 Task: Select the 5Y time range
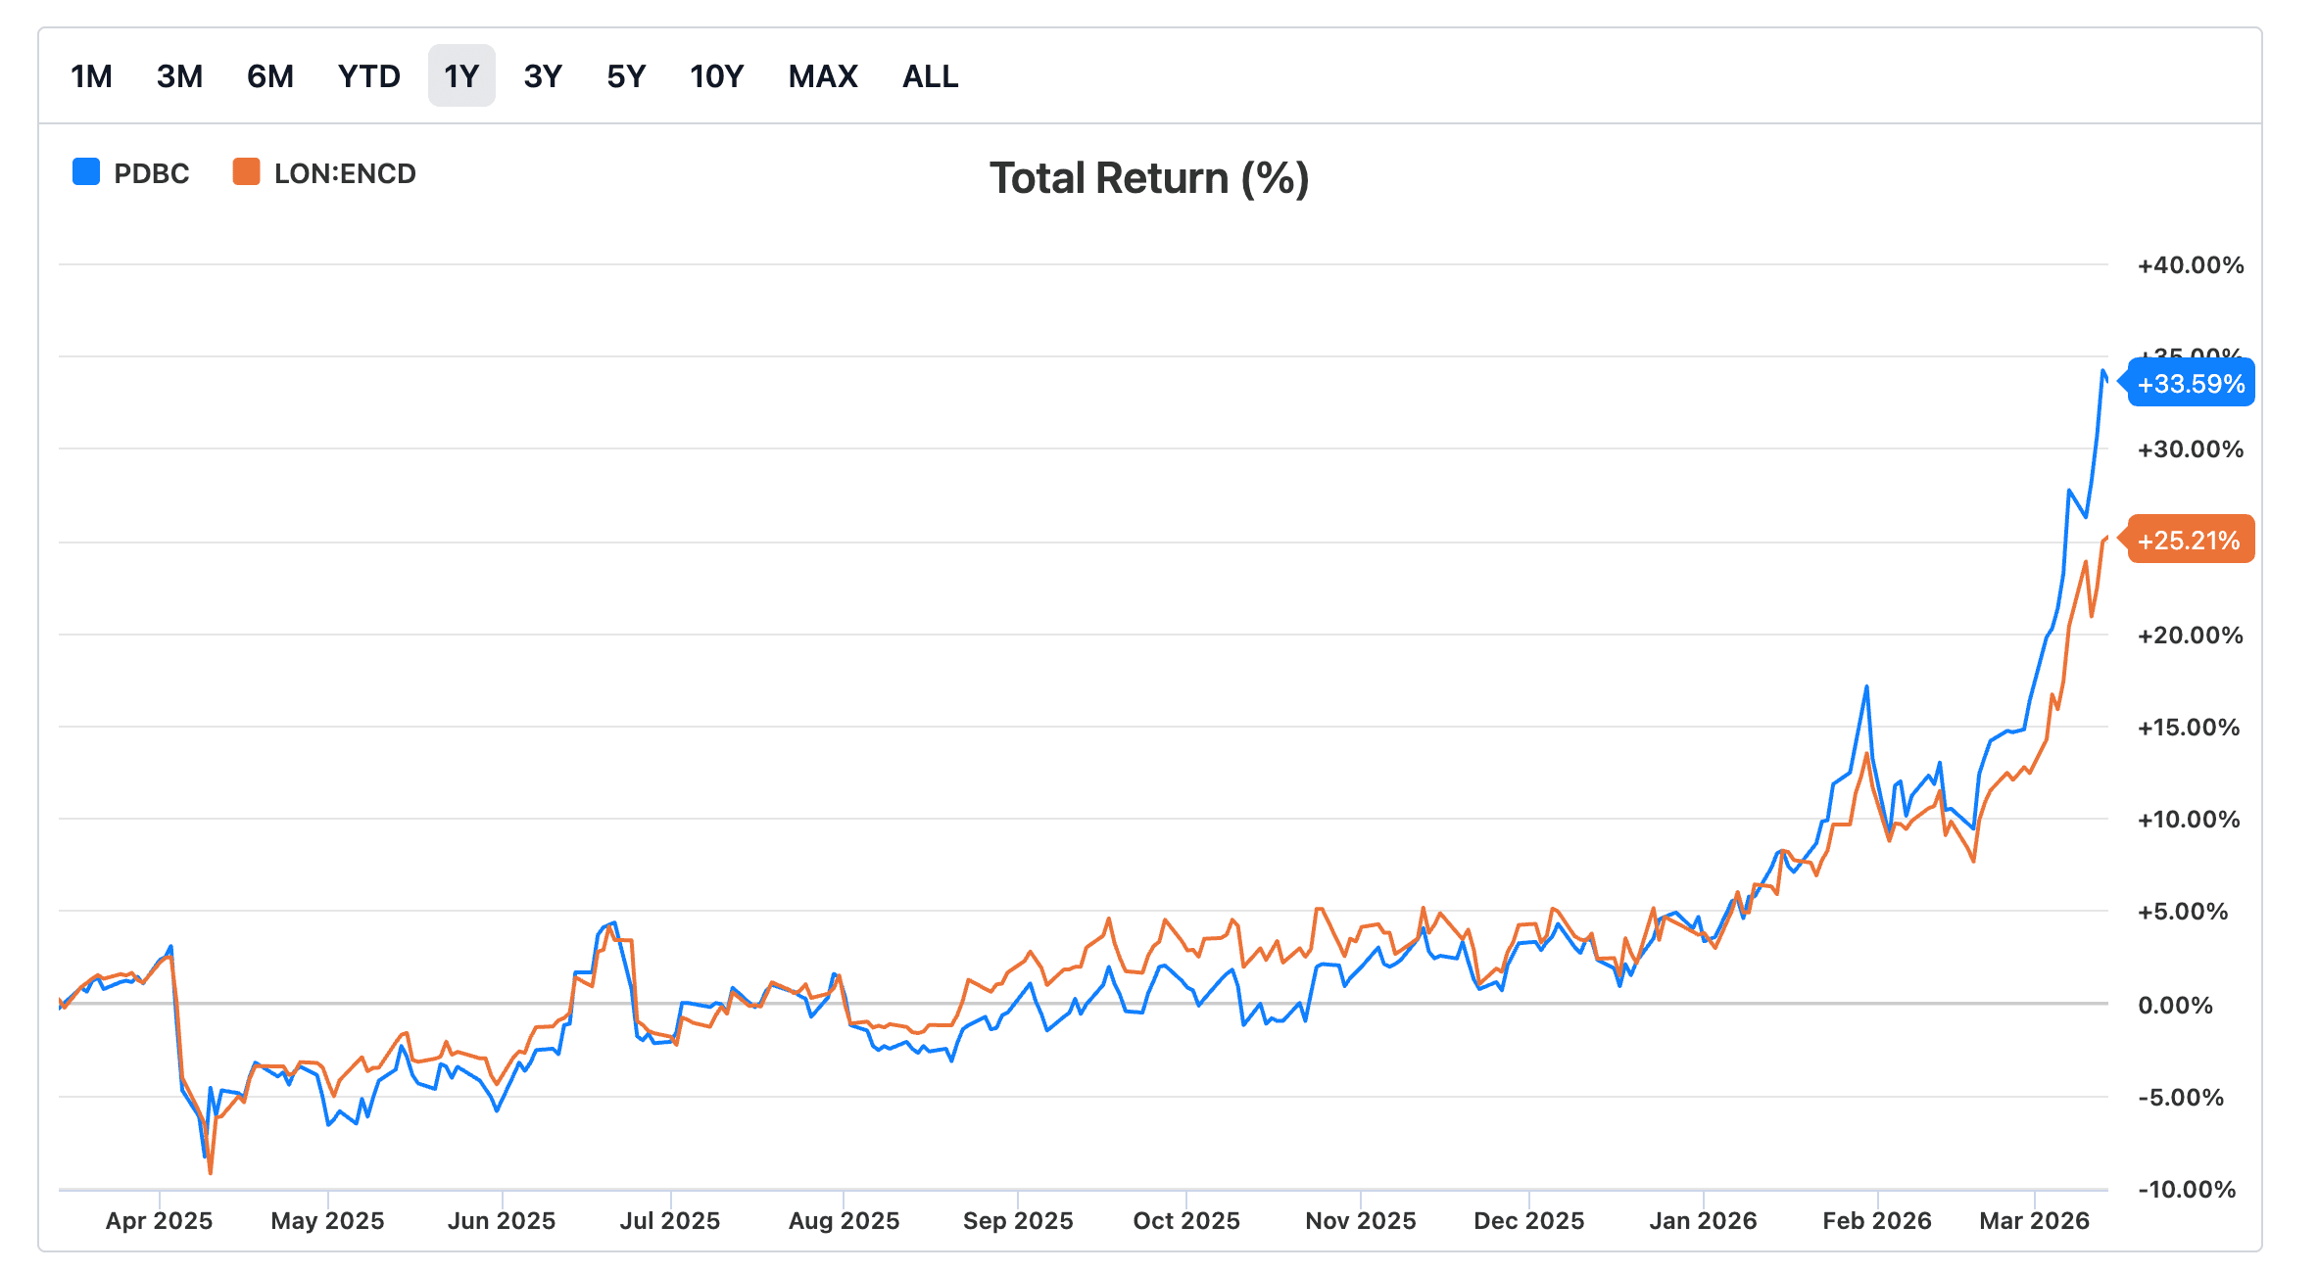pyautogui.click(x=626, y=76)
